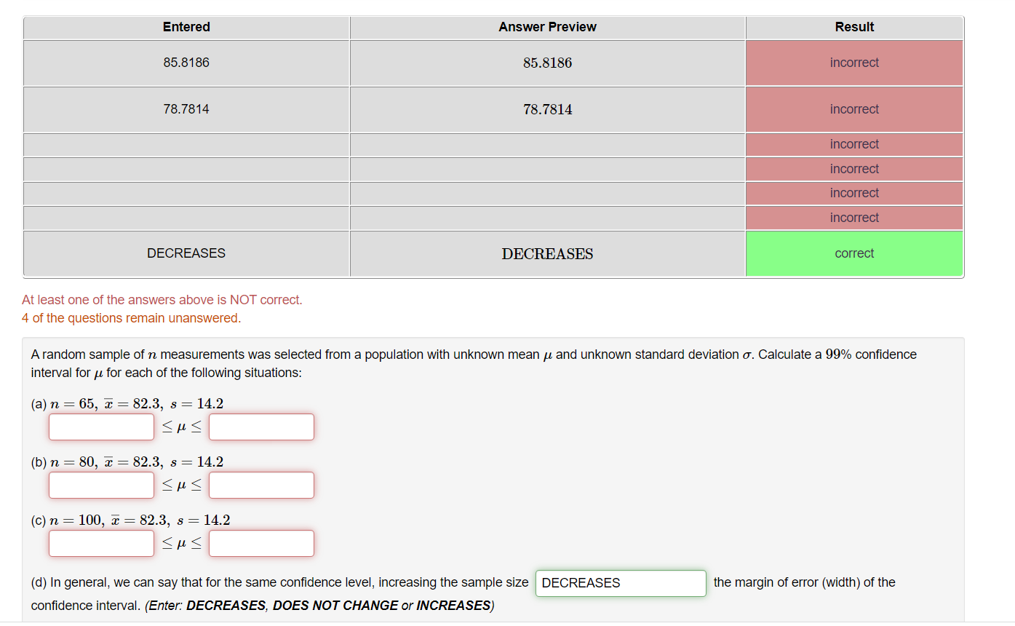Click the entered value 85.8186 cell

[186, 63]
